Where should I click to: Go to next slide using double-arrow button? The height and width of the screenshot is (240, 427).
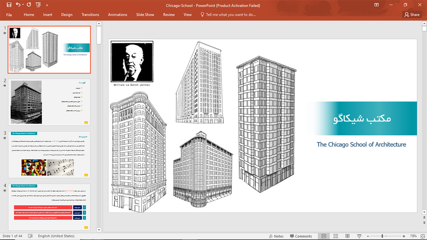click(x=424, y=223)
